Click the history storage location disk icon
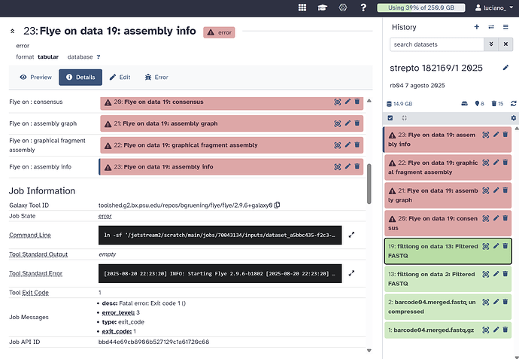The height and width of the screenshot is (359, 519). pos(464,104)
